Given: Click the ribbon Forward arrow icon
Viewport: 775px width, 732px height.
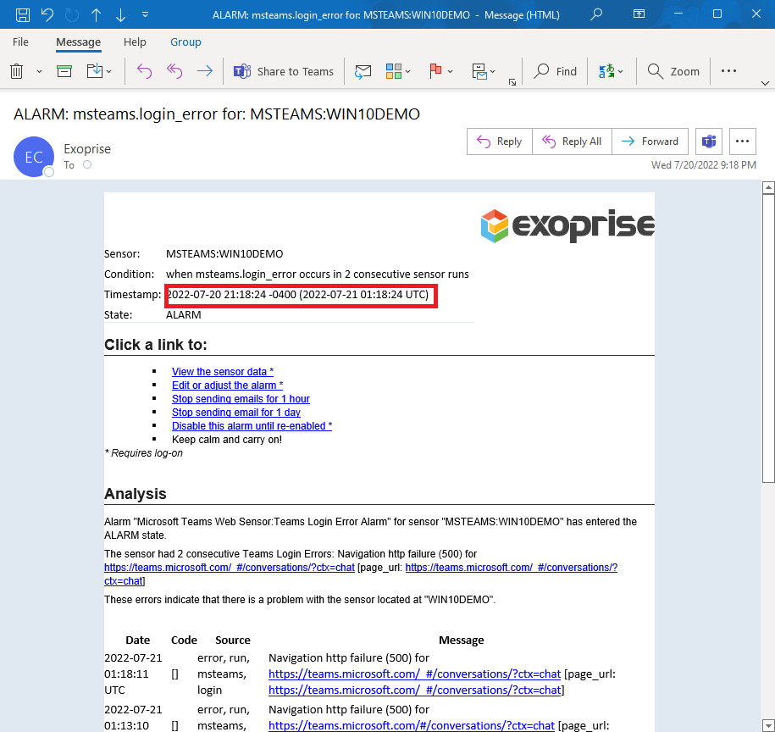Looking at the screenshot, I should (x=205, y=71).
